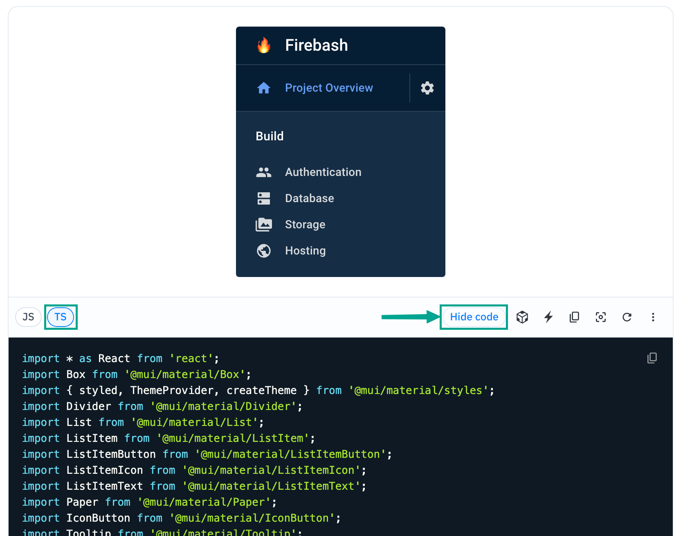Open the three-dot overflow menu
Image resolution: width=683 pixels, height=536 pixels.
pyautogui.click(x=653, y=317)
